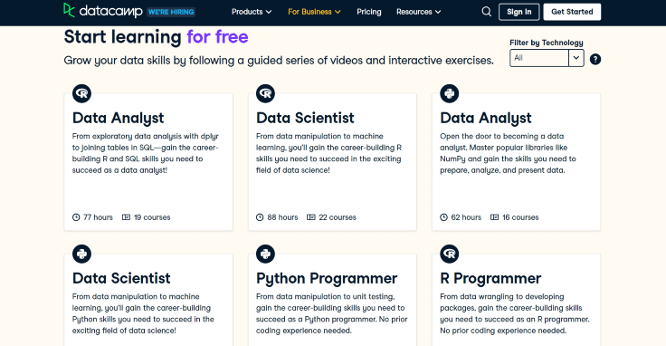Click the DataCamp logo icon
This screenshot has height=346, width=666.
(69, 10)
